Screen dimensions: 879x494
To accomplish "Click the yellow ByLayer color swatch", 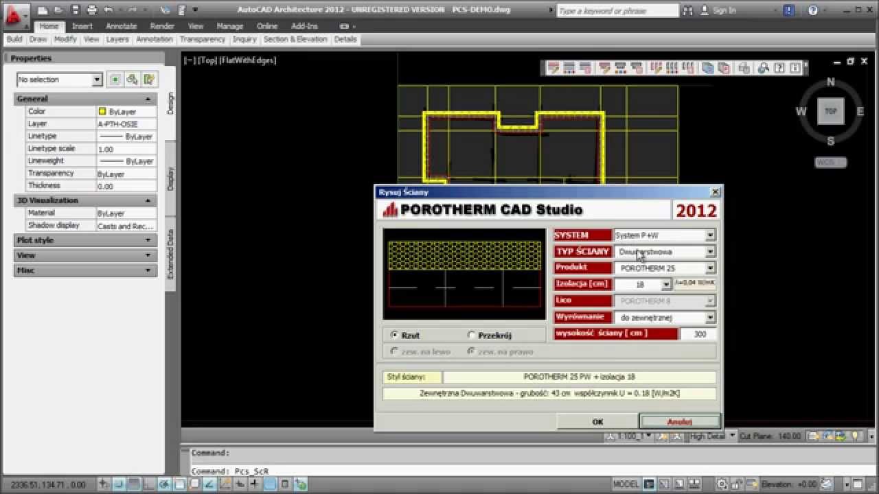I will click(102, 111).
